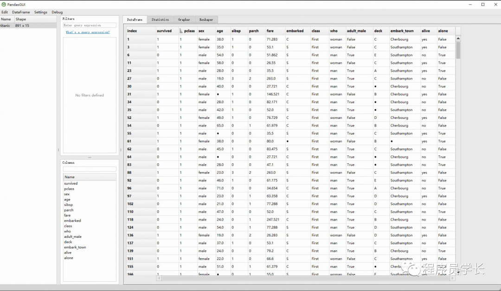Select 'embarked' in the Columns list
This screenshot has height=291, width=501.
[x=72, y=221]
